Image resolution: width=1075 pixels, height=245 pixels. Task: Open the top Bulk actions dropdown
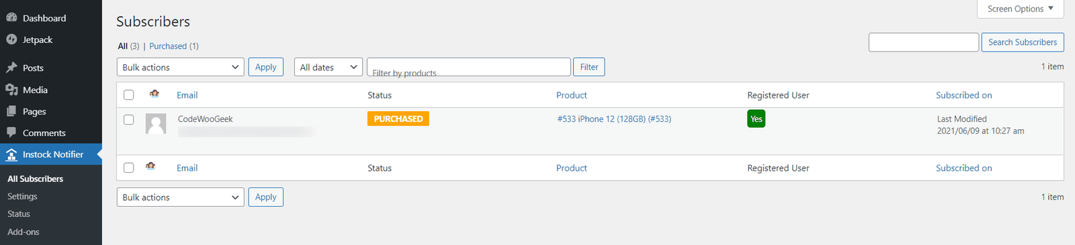tap(180, 67)
